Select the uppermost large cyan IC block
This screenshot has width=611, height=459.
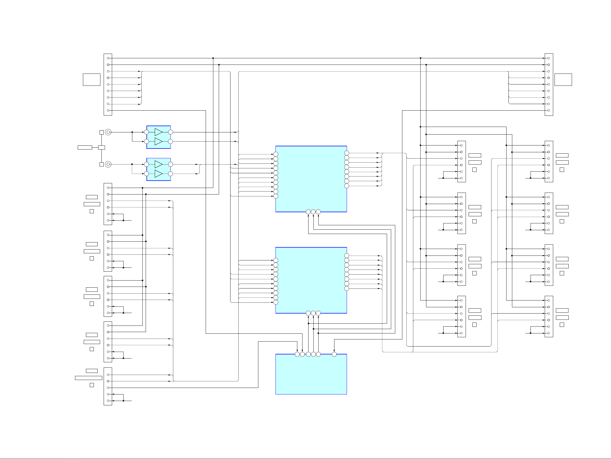click(x=311, y=179)
